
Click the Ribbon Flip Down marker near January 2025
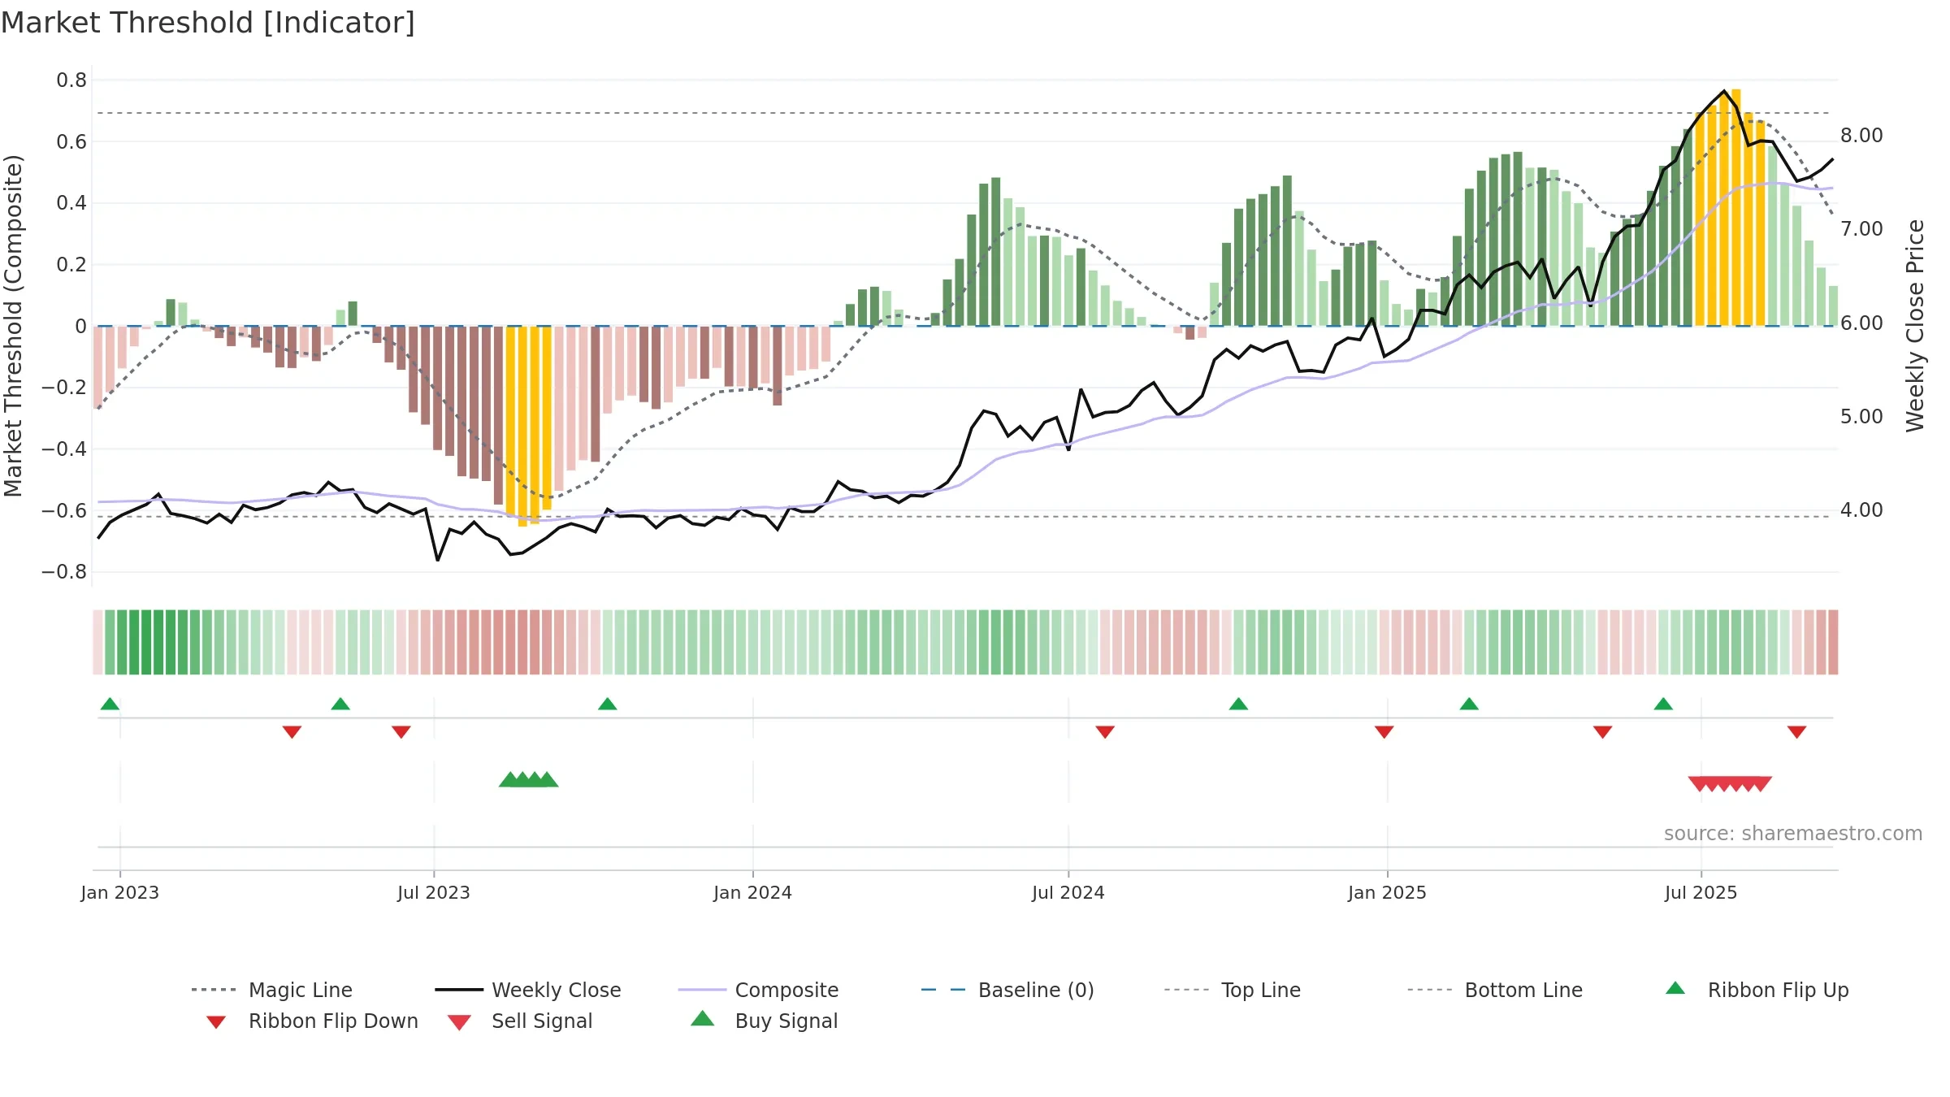1384,732
